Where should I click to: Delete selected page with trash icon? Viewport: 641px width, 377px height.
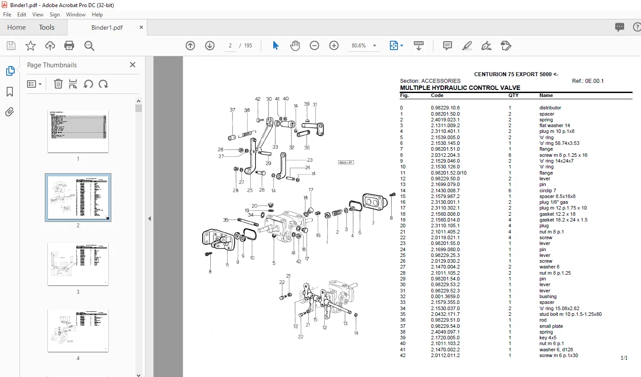pyautogui.click(x=58, y=84)
